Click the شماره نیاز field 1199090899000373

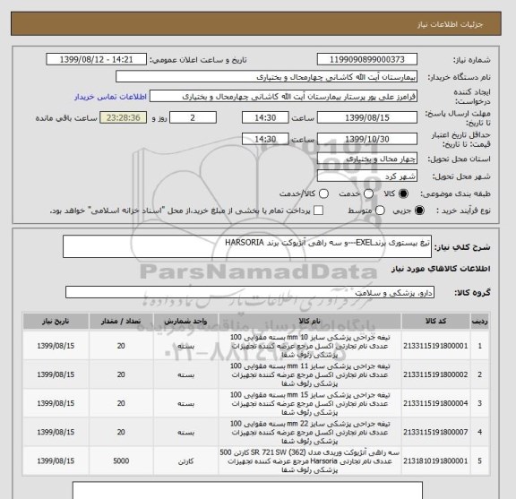pyautogui.click(x=367, y=59)
